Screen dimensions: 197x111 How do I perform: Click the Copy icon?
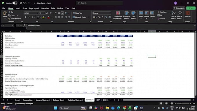coord(10,15)
